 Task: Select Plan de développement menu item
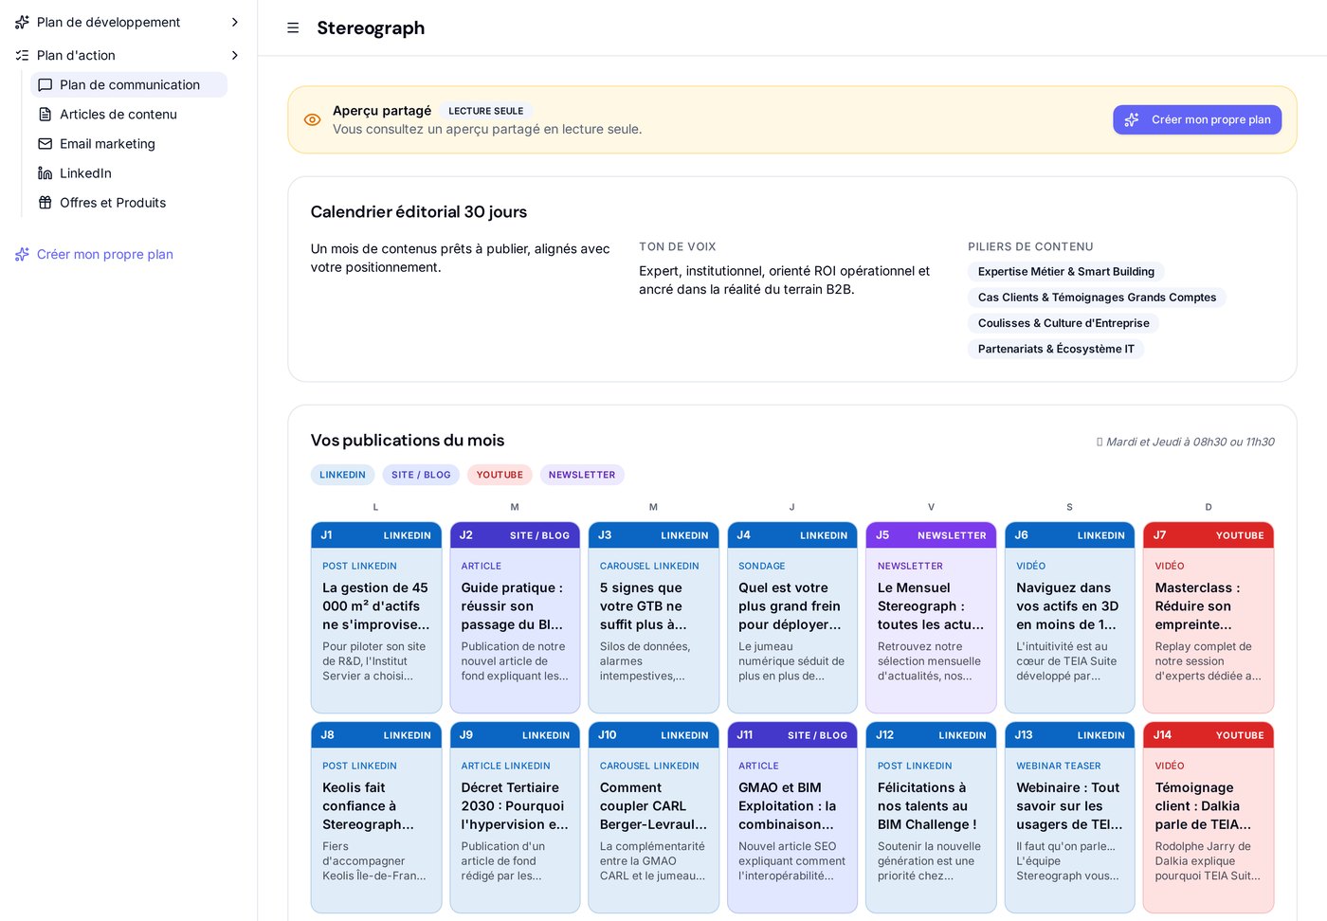(x=129, y=22)
